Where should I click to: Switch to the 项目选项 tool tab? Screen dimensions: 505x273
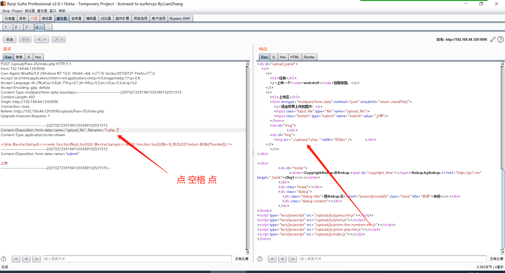coord(140,18)
